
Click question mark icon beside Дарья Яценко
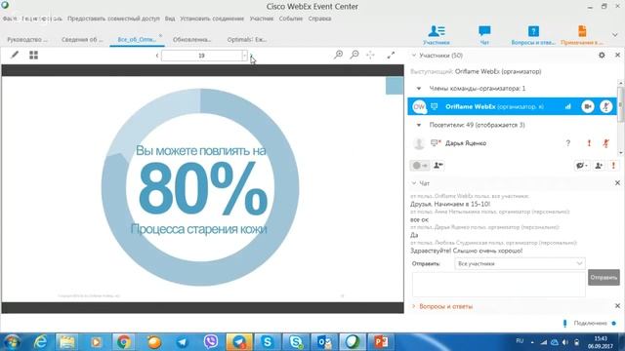click(x=568, y=143)
